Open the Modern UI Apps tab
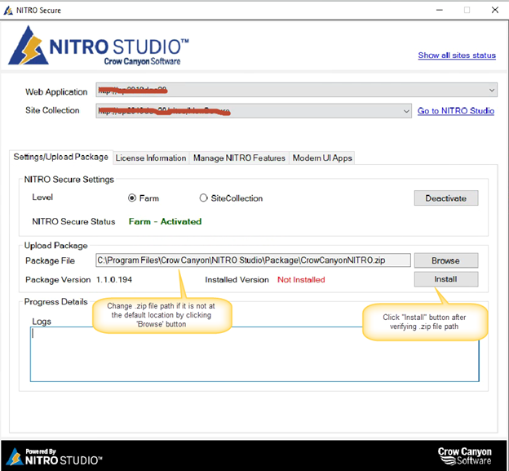509x471 pixels. pos(322,158)
